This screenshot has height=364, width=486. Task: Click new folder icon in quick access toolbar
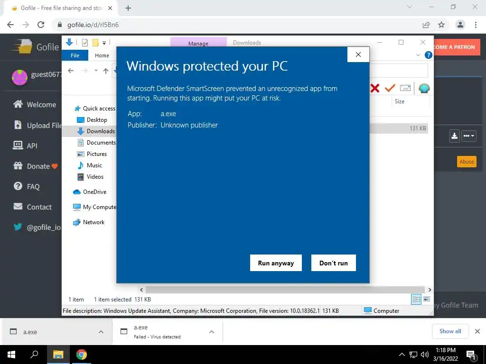95,43
